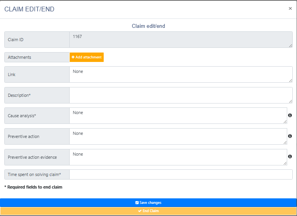The width and height of the screenshot is (297, 216).
Task: Click the Description text area resize corner
Action: click(290, 101)
